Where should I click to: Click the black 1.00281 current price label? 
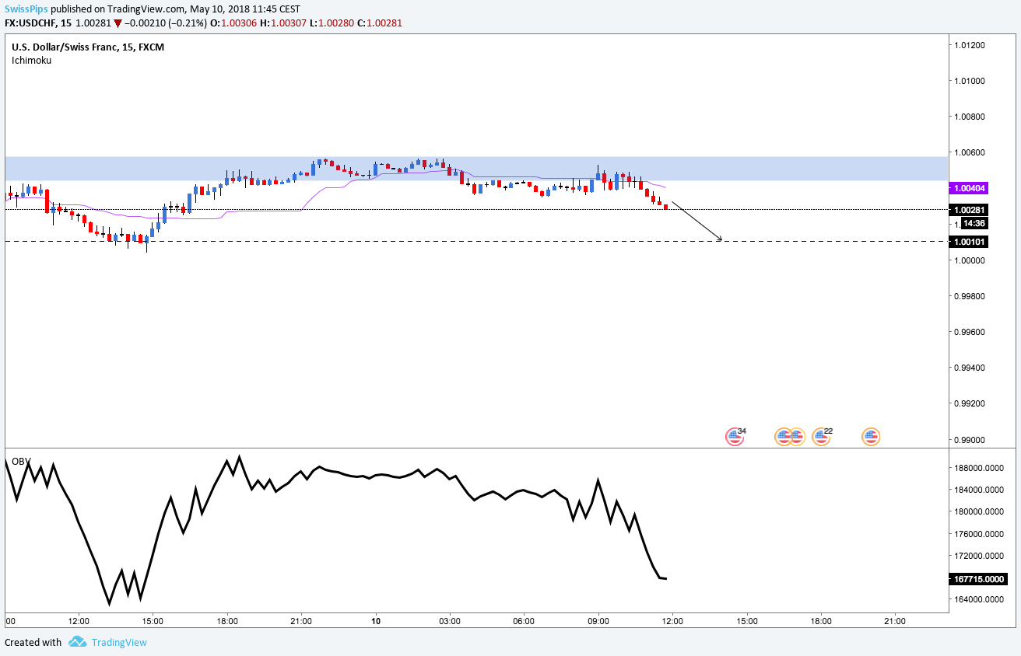click(970, 210)
